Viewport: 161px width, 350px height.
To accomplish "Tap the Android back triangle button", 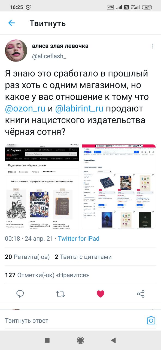I will point(113,340).
